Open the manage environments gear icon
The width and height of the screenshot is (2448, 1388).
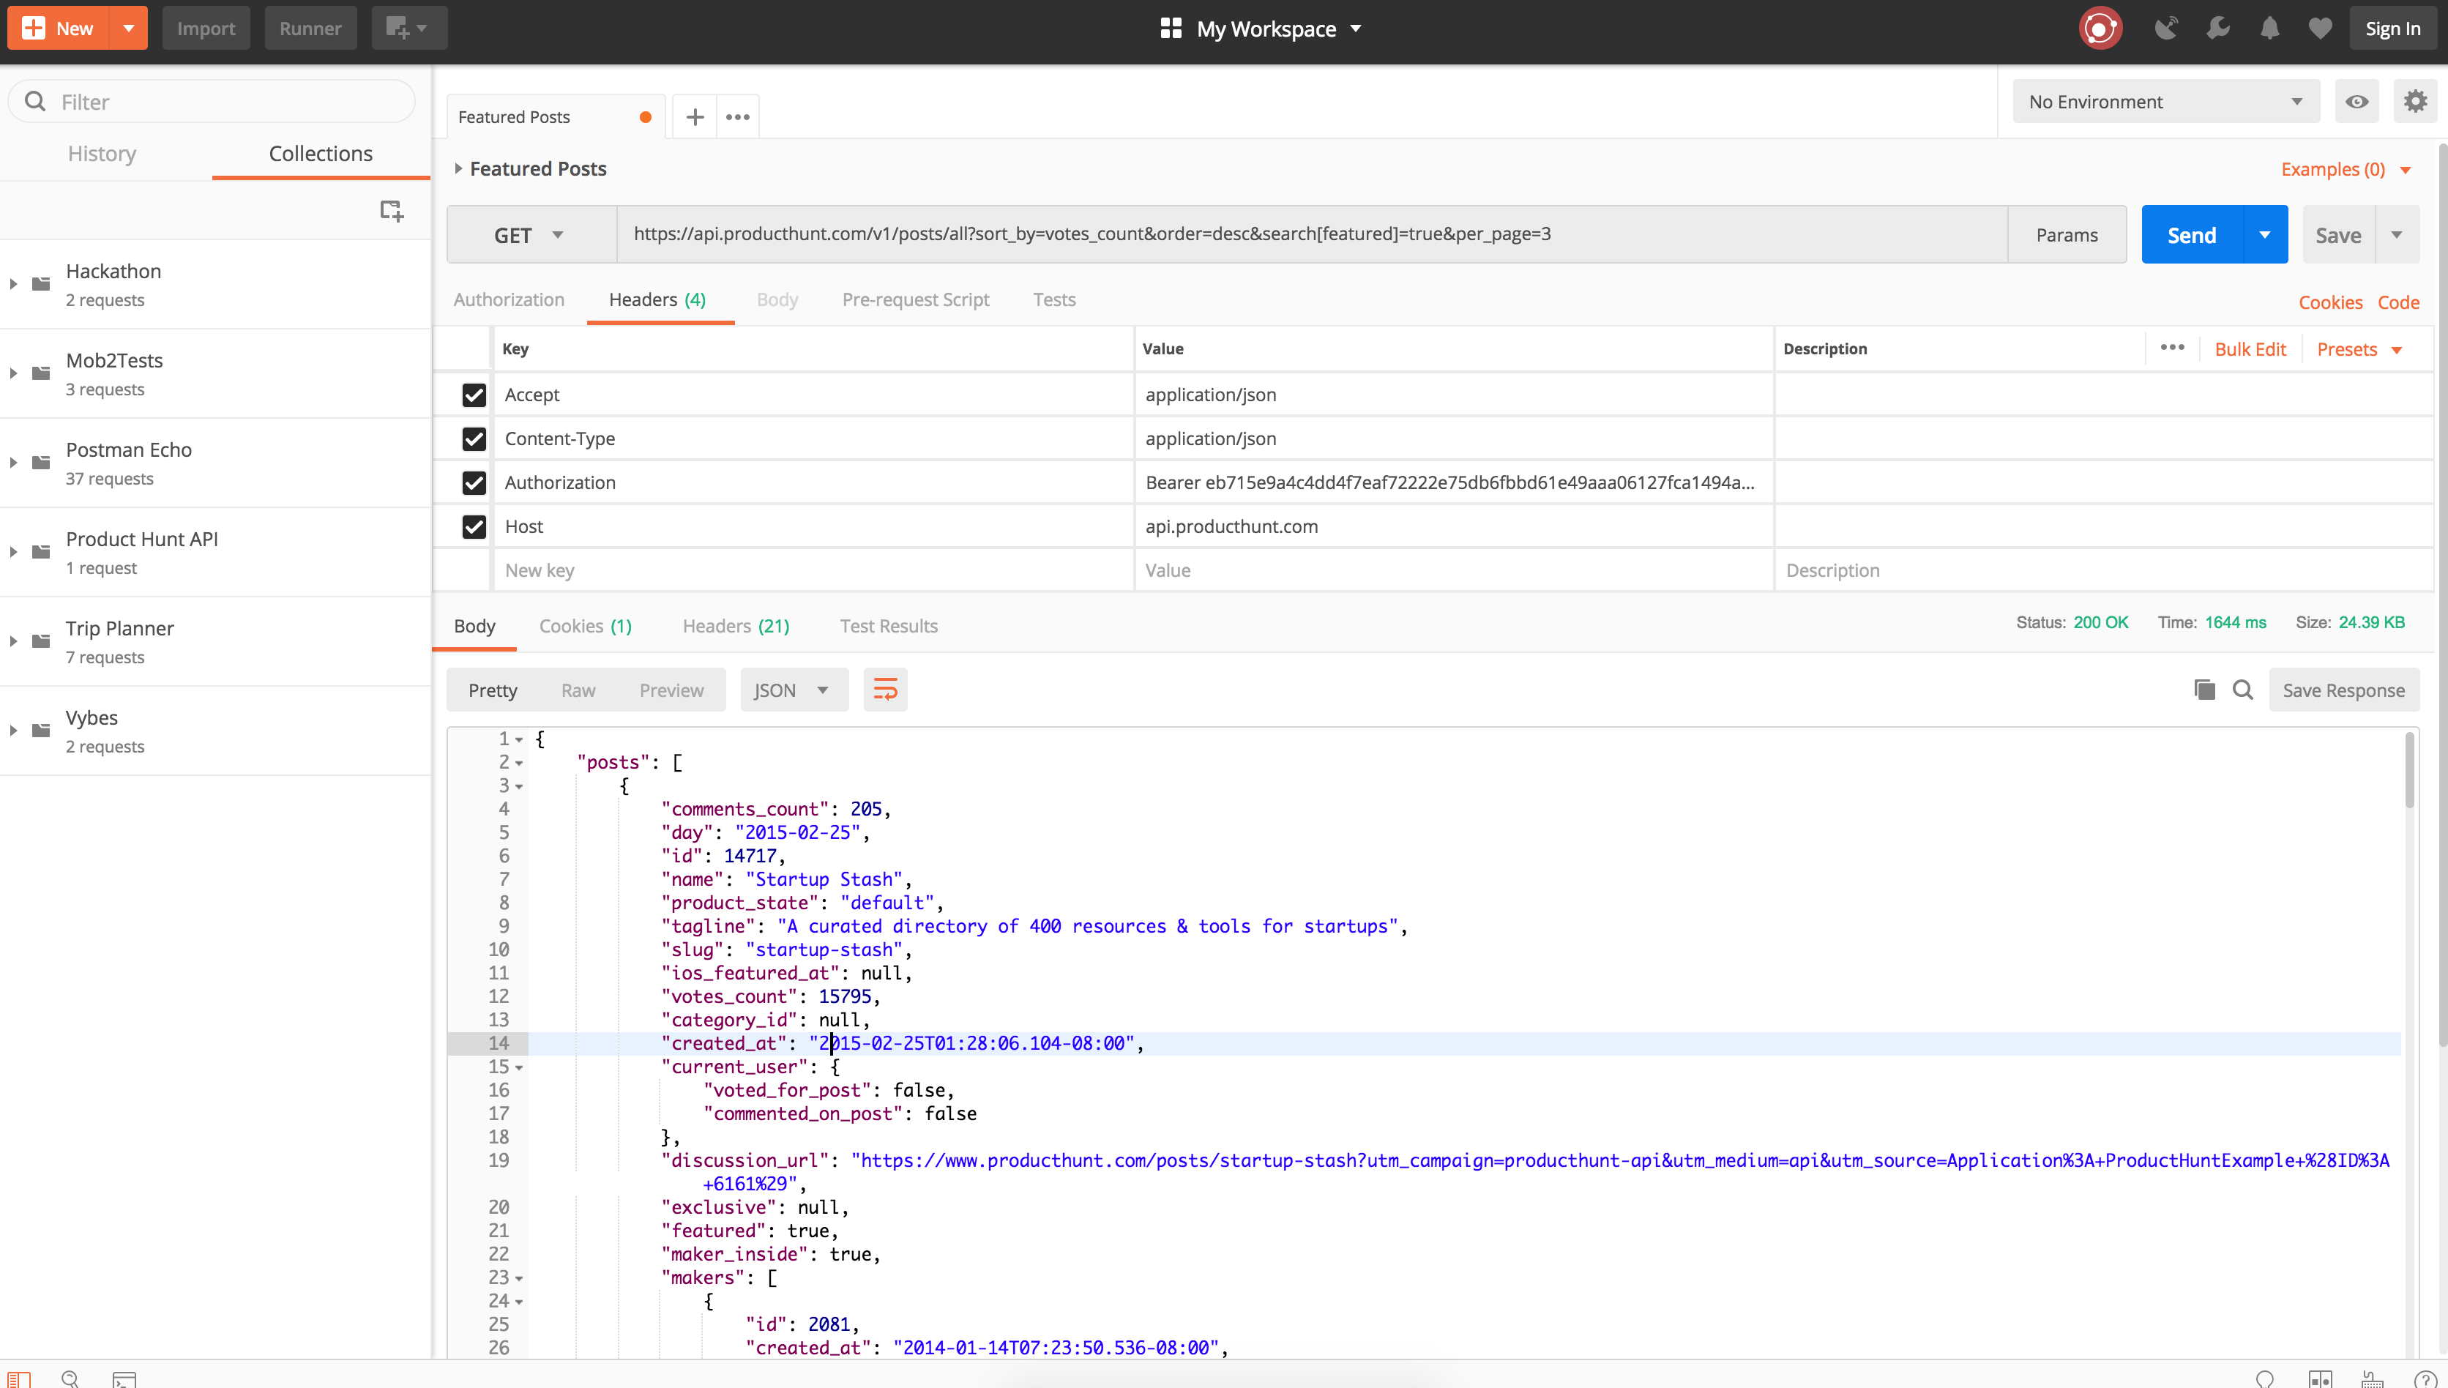(x=2414, y=102)
